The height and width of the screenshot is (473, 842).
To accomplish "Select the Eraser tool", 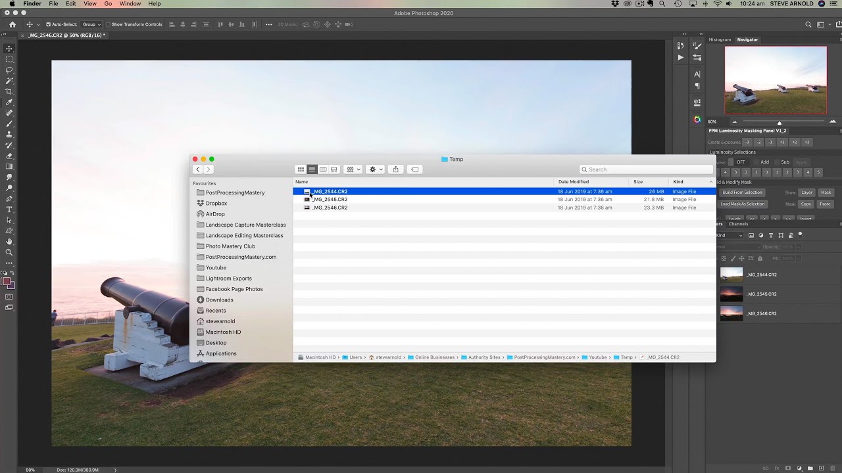I will [9, 156].
